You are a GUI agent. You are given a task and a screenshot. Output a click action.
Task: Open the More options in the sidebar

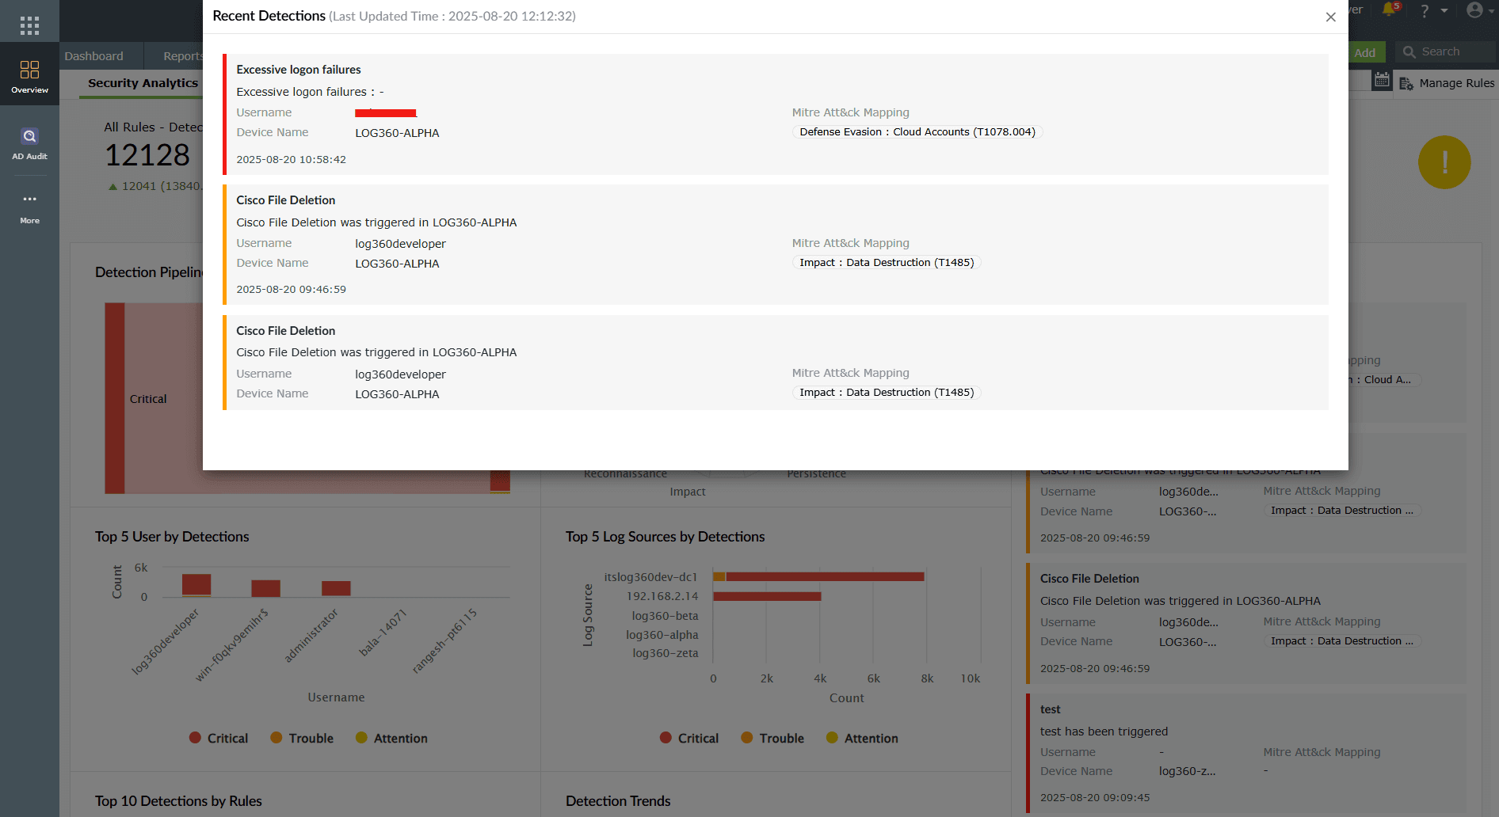(x=29, y=207)
